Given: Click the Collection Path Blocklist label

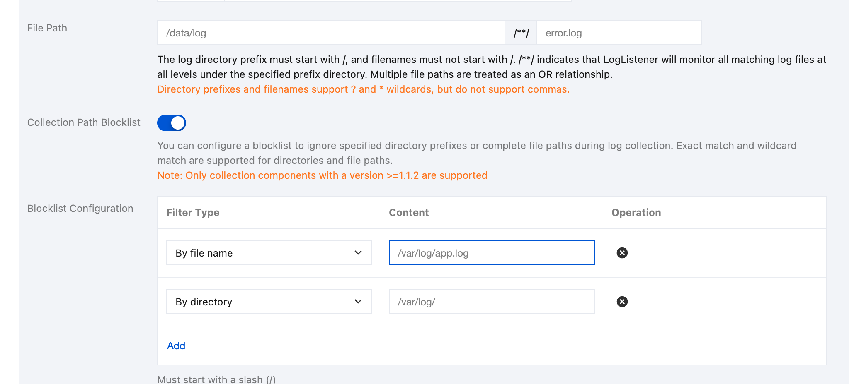Looking at the screenshot, I should point(84,122).
